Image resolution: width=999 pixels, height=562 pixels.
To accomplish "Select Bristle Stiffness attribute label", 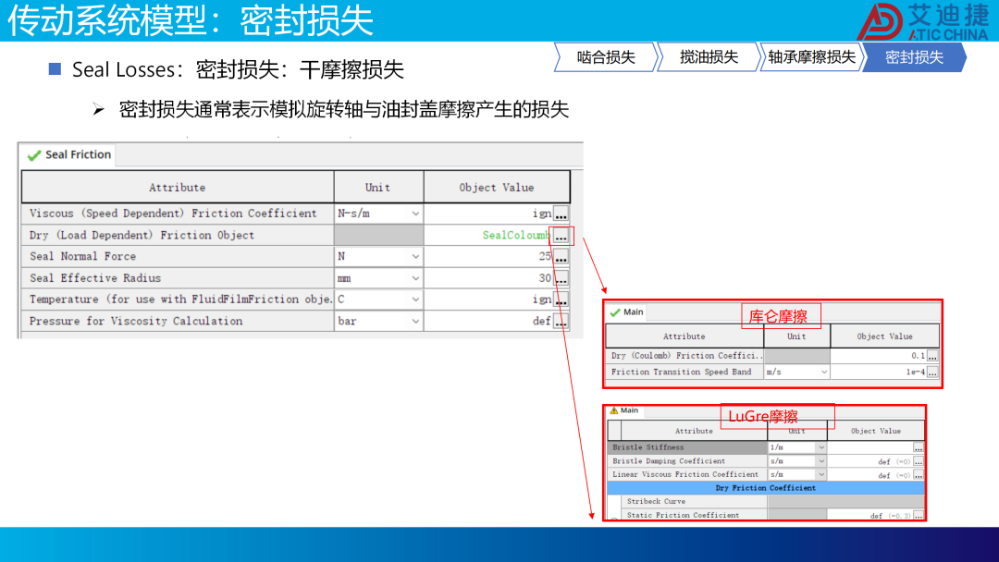I will tap(647, 448).
